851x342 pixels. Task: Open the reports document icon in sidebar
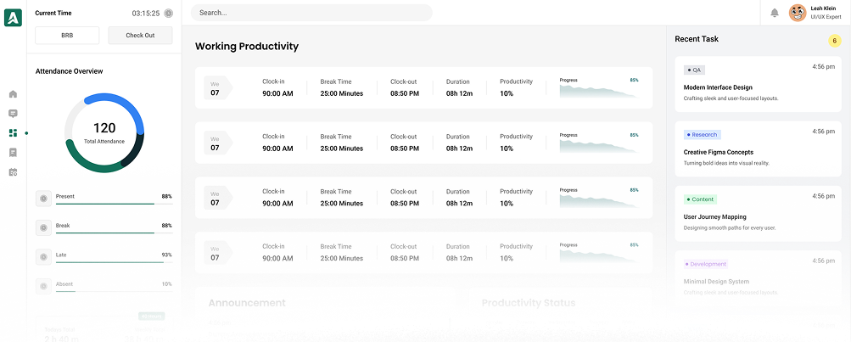pyautogui.click(x=13, y=153)
